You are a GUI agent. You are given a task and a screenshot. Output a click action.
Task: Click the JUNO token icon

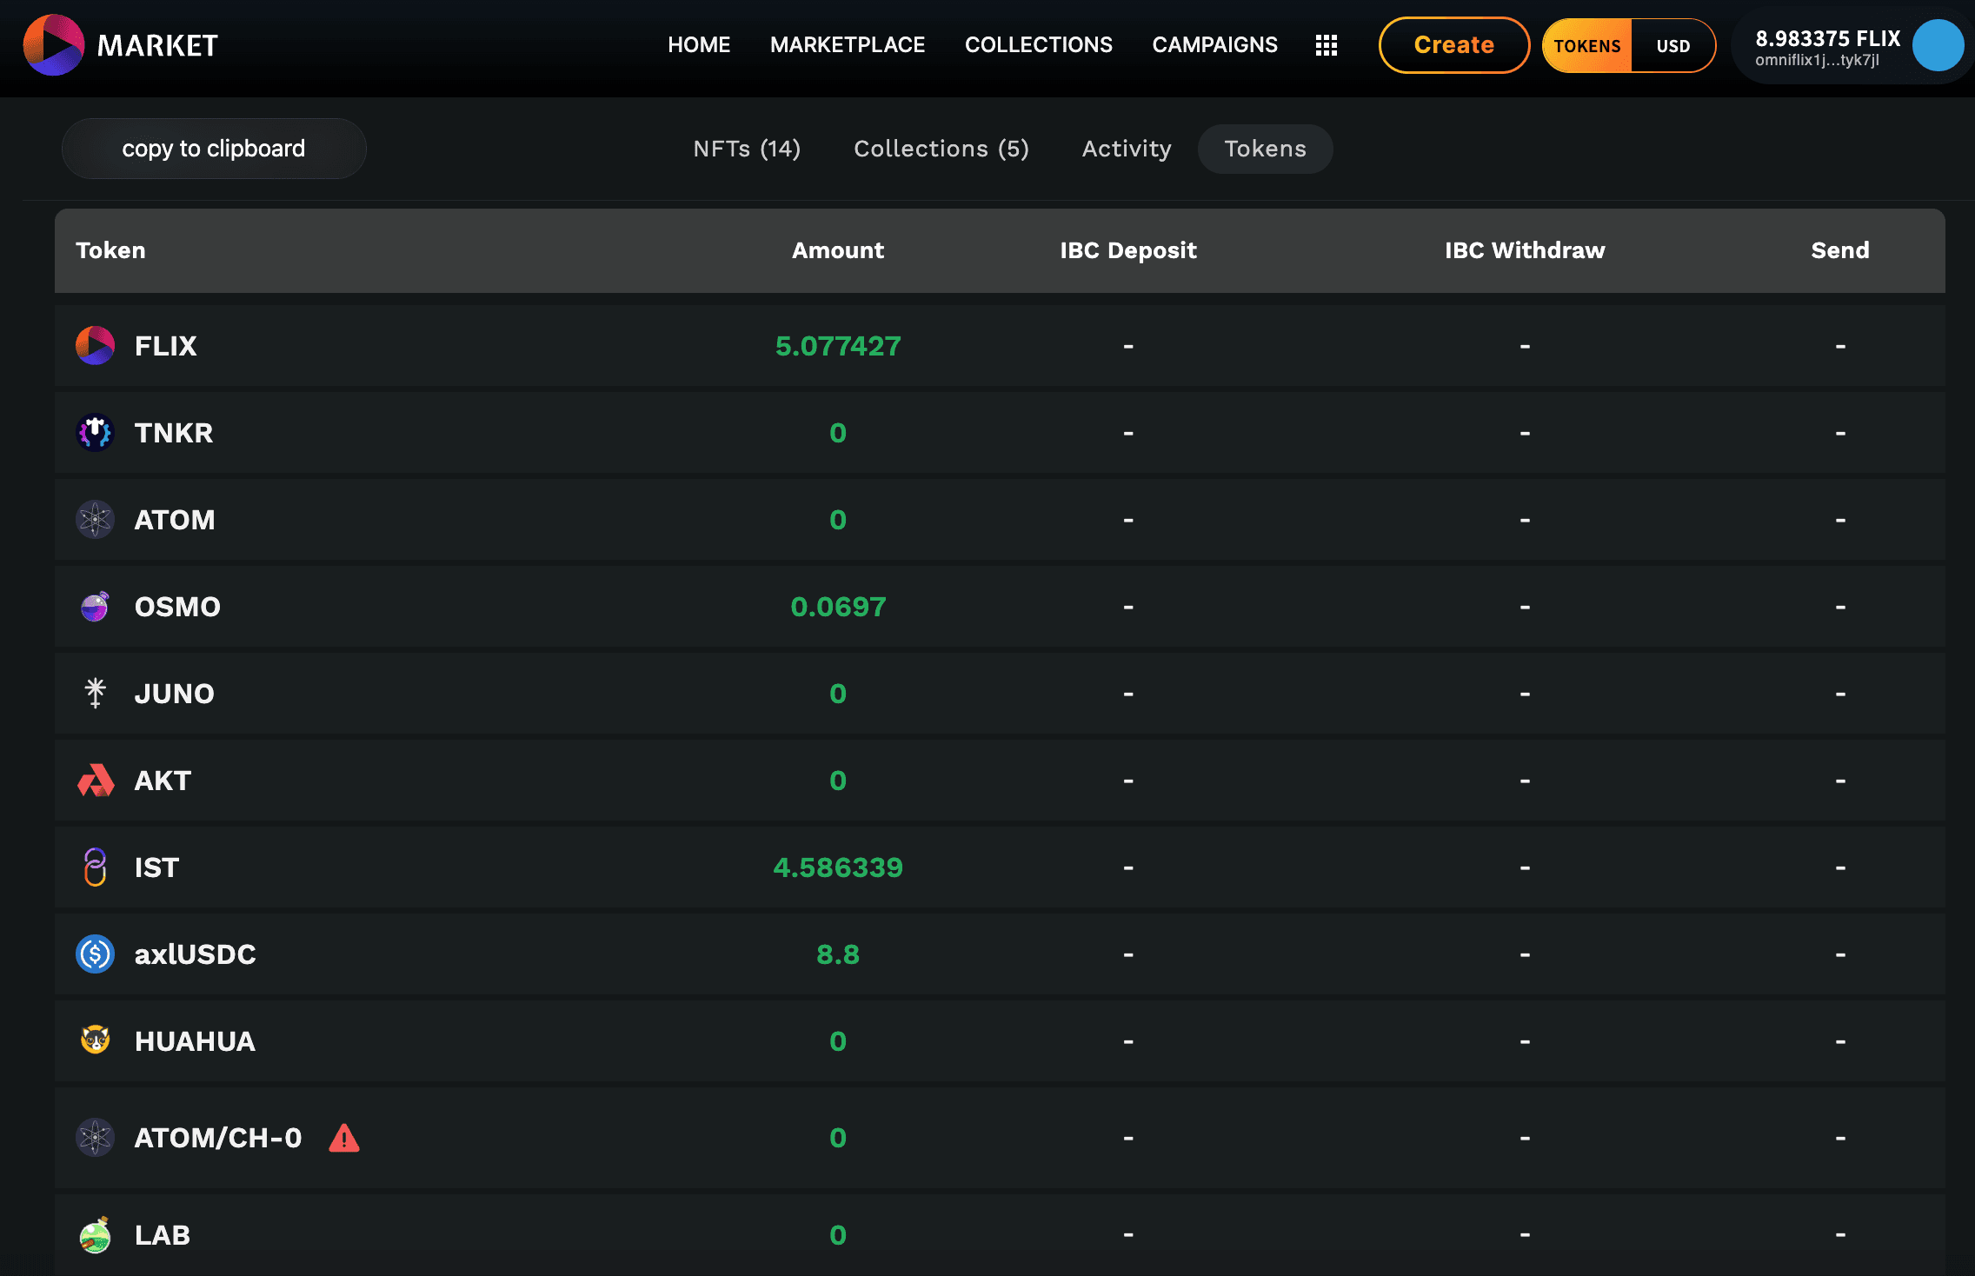(x=95, y=693)
